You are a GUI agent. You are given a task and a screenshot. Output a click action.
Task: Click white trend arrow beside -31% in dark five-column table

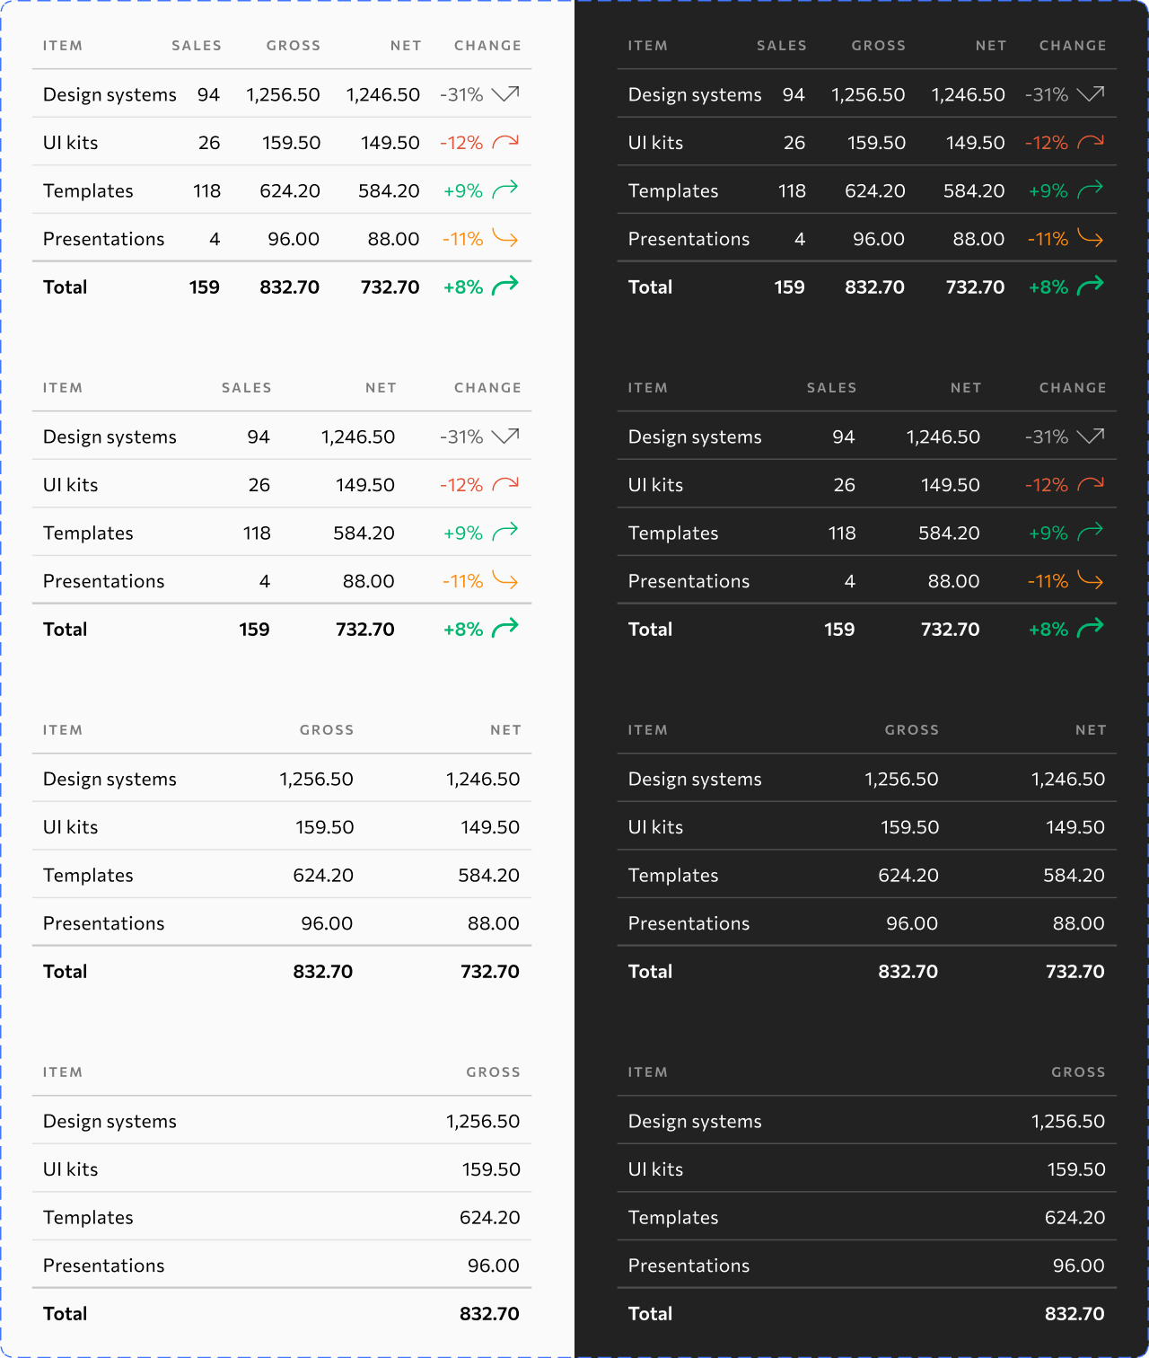click(1090, 94)
